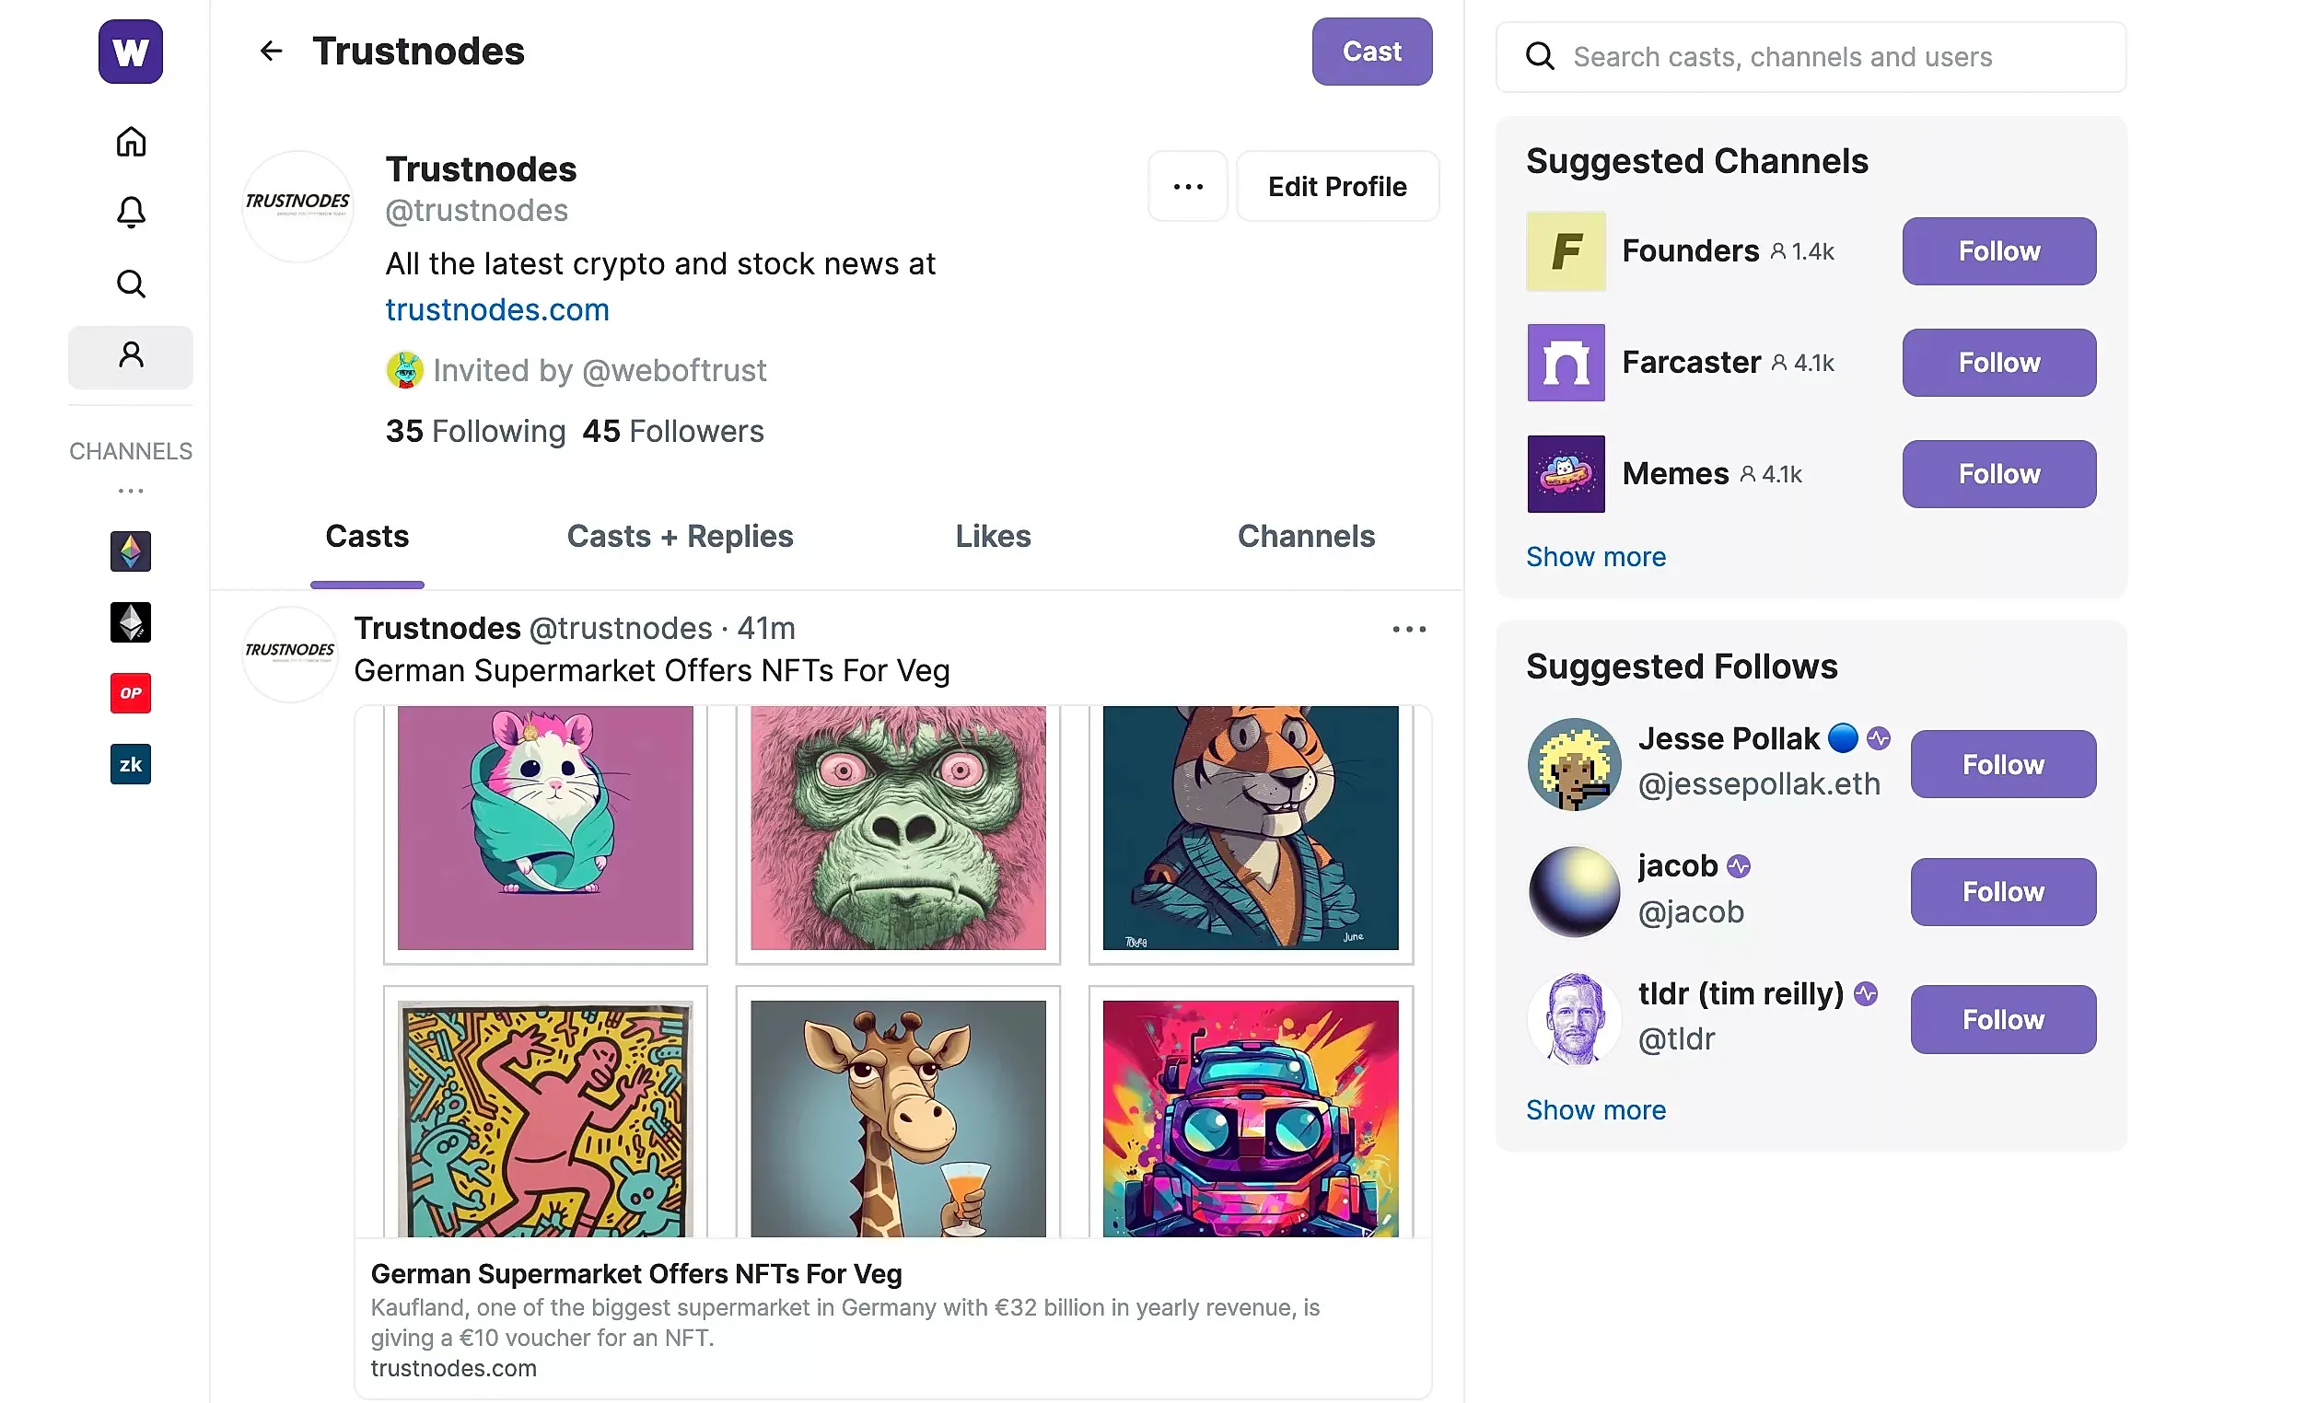The image size is (2306, 1403).
Task: Switch to the Casts + Replies tab
Action: pyautogui.click(x=680, y=537)
